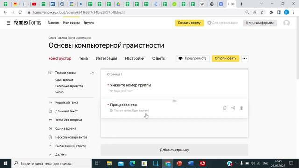The width and height of the screenshot is (299, 168).
Task: Click the browser back arrow
Action: [x=5, y=12]
